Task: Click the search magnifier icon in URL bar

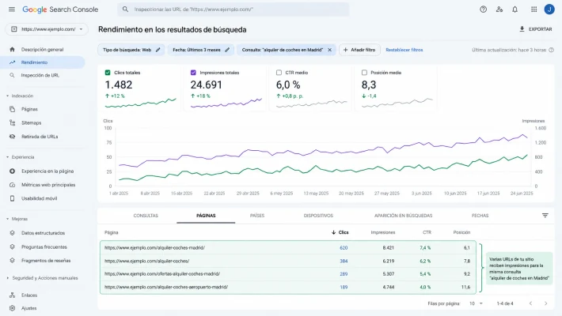Action: click(125, 9)
